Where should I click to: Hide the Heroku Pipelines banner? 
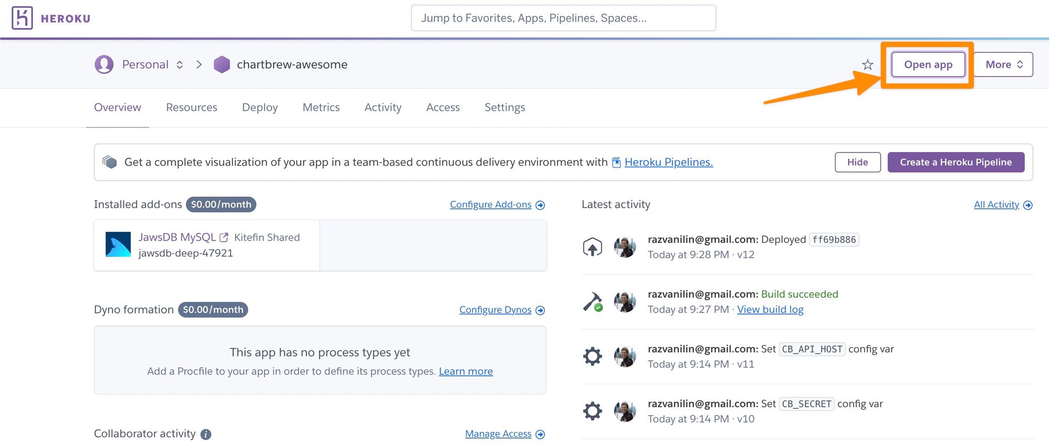pos(858,162)
